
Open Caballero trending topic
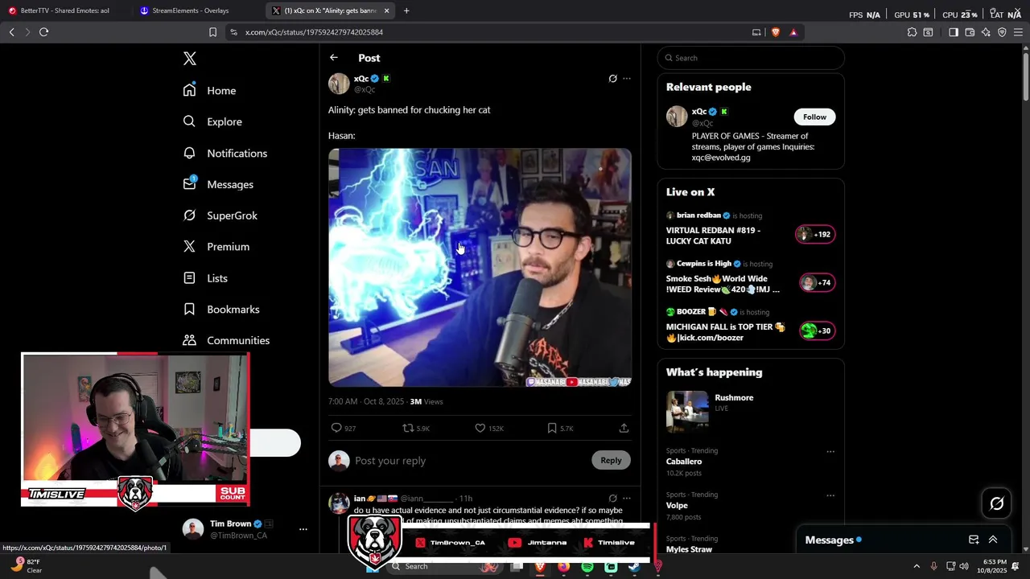[x=684, y=462]
